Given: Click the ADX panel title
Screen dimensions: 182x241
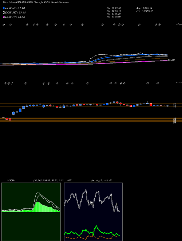Looking at the screenshot, I should pos(69,180).
